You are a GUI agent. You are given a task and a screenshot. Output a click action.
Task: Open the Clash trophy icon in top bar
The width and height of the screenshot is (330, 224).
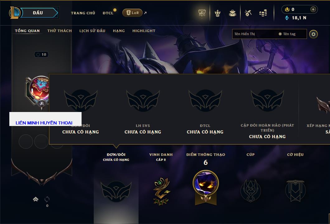[202, 13]
